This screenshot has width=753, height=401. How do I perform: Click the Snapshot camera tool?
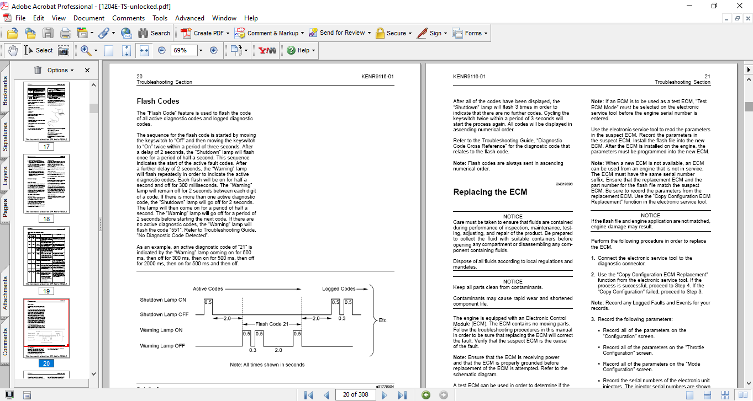[x=64, y=50]
